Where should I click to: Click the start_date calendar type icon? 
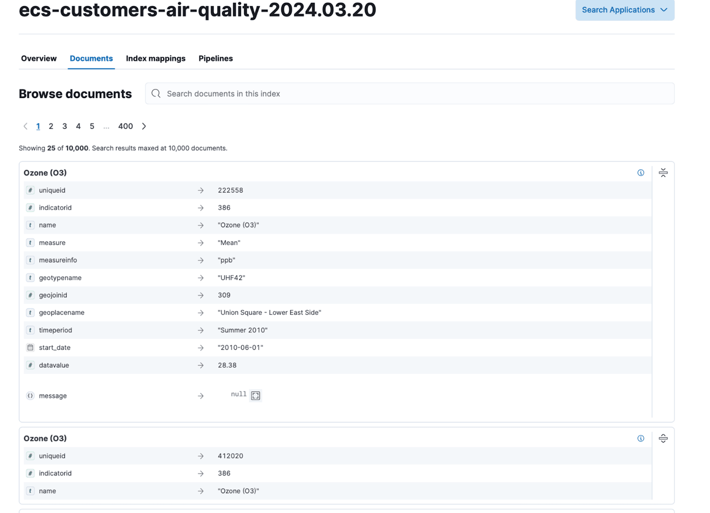pyautogui.click(x=30, y=348)
